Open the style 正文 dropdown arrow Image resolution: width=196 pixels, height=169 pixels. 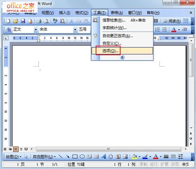(36, 30)
